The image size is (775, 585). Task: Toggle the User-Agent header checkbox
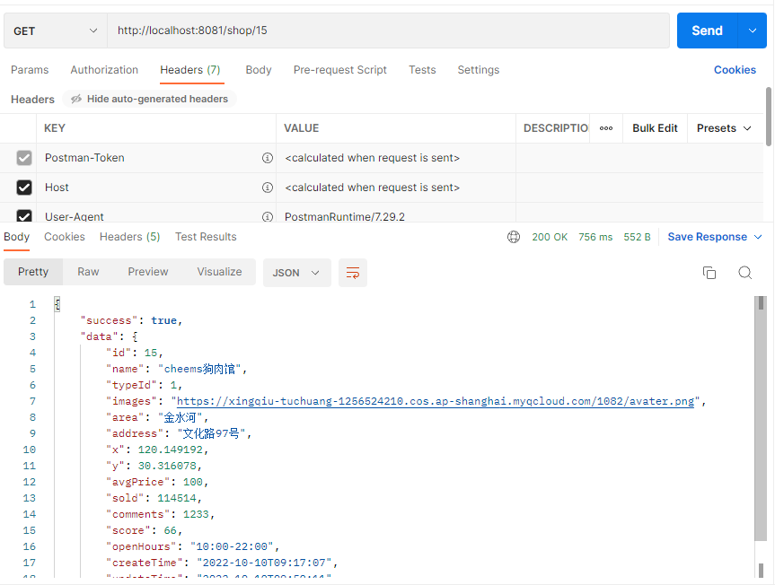click(x=25, y=216)
